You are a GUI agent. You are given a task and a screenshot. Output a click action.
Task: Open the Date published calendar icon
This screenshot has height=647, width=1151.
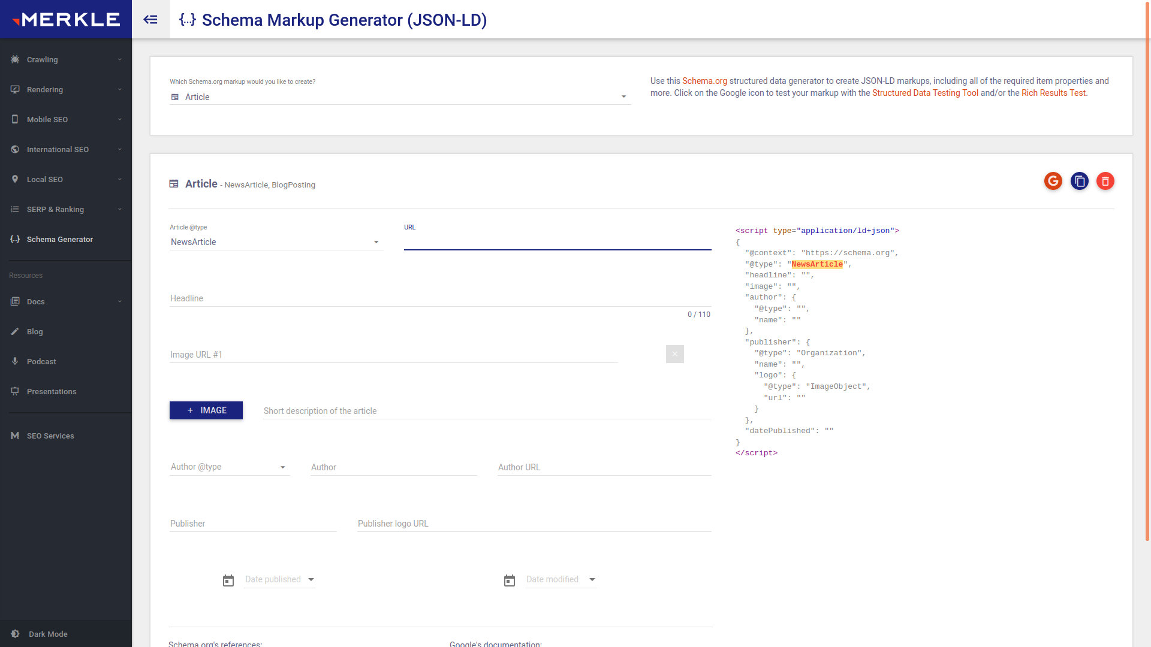pos(228,580)
